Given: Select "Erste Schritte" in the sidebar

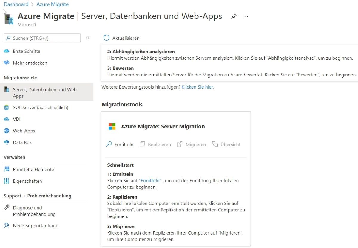Looking at the screenshot, I should (x=27, y=51).
